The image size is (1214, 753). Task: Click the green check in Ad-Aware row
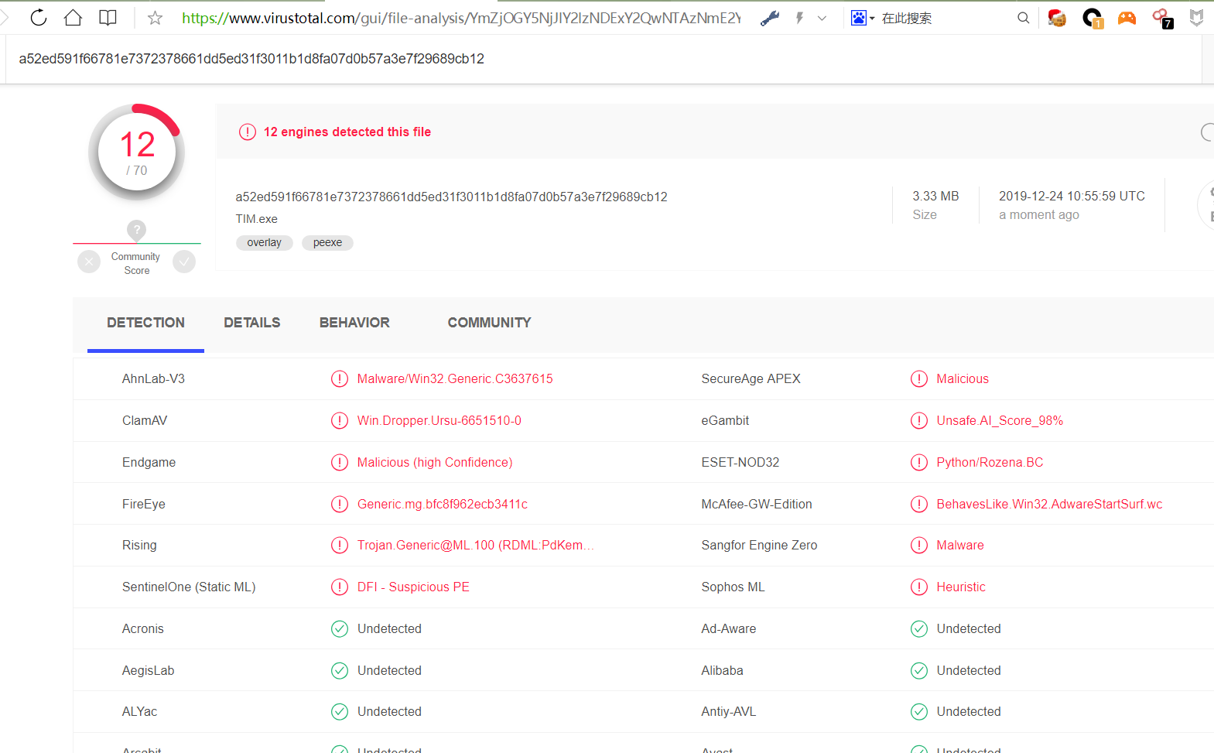tap(919, 628)
